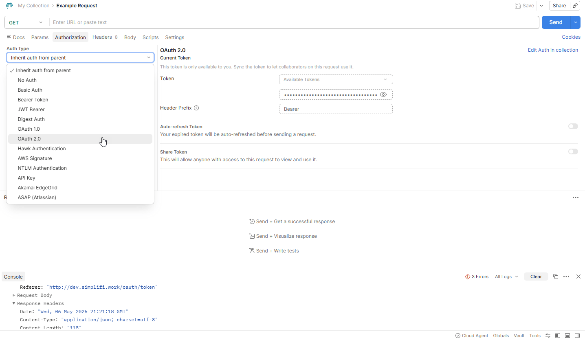The height and width of the screenshot is (338, 585).
Task: Switch to the Params tab
Action: click(40, 37)
